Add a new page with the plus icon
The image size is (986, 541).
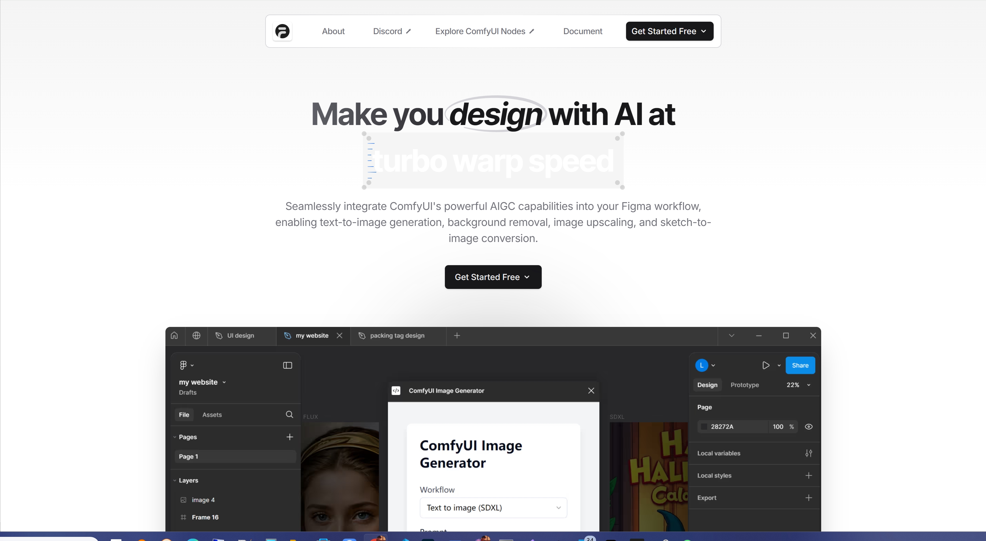290,437
